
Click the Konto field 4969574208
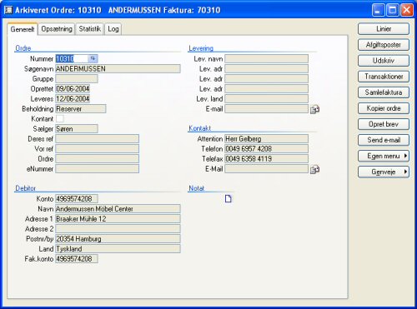[77, 198]
